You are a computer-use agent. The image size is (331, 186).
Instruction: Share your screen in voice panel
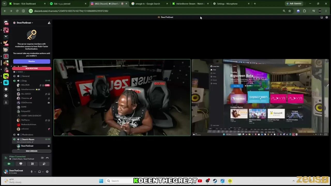pos(21,164)
